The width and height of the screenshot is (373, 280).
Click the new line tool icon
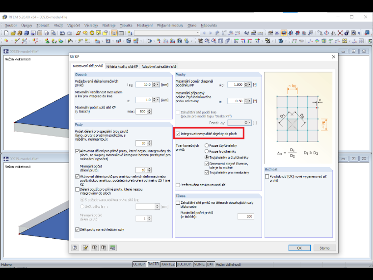(x=17, y=41)
